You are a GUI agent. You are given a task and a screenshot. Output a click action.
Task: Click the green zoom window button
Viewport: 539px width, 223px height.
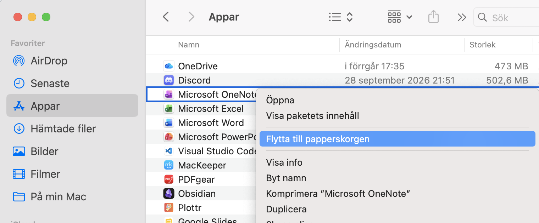46,17
